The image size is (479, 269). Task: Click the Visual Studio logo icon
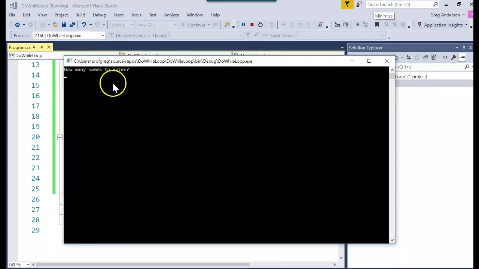click(13, 6)
